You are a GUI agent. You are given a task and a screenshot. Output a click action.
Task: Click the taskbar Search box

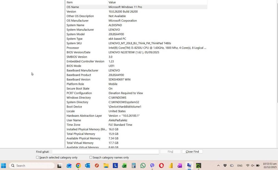[32, 166]
